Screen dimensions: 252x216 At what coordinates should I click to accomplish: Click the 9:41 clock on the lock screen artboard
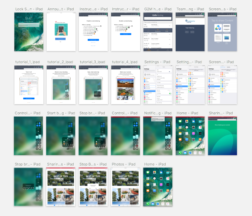(29, 18)
